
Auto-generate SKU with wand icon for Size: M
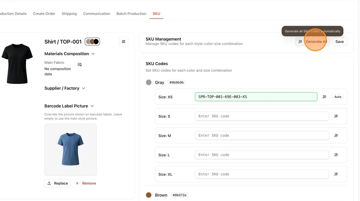click(336, 135)
